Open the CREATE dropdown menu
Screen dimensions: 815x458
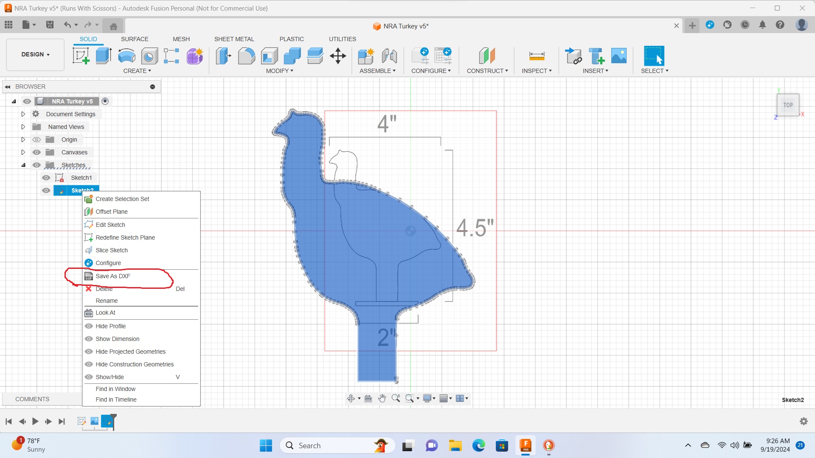137,71
